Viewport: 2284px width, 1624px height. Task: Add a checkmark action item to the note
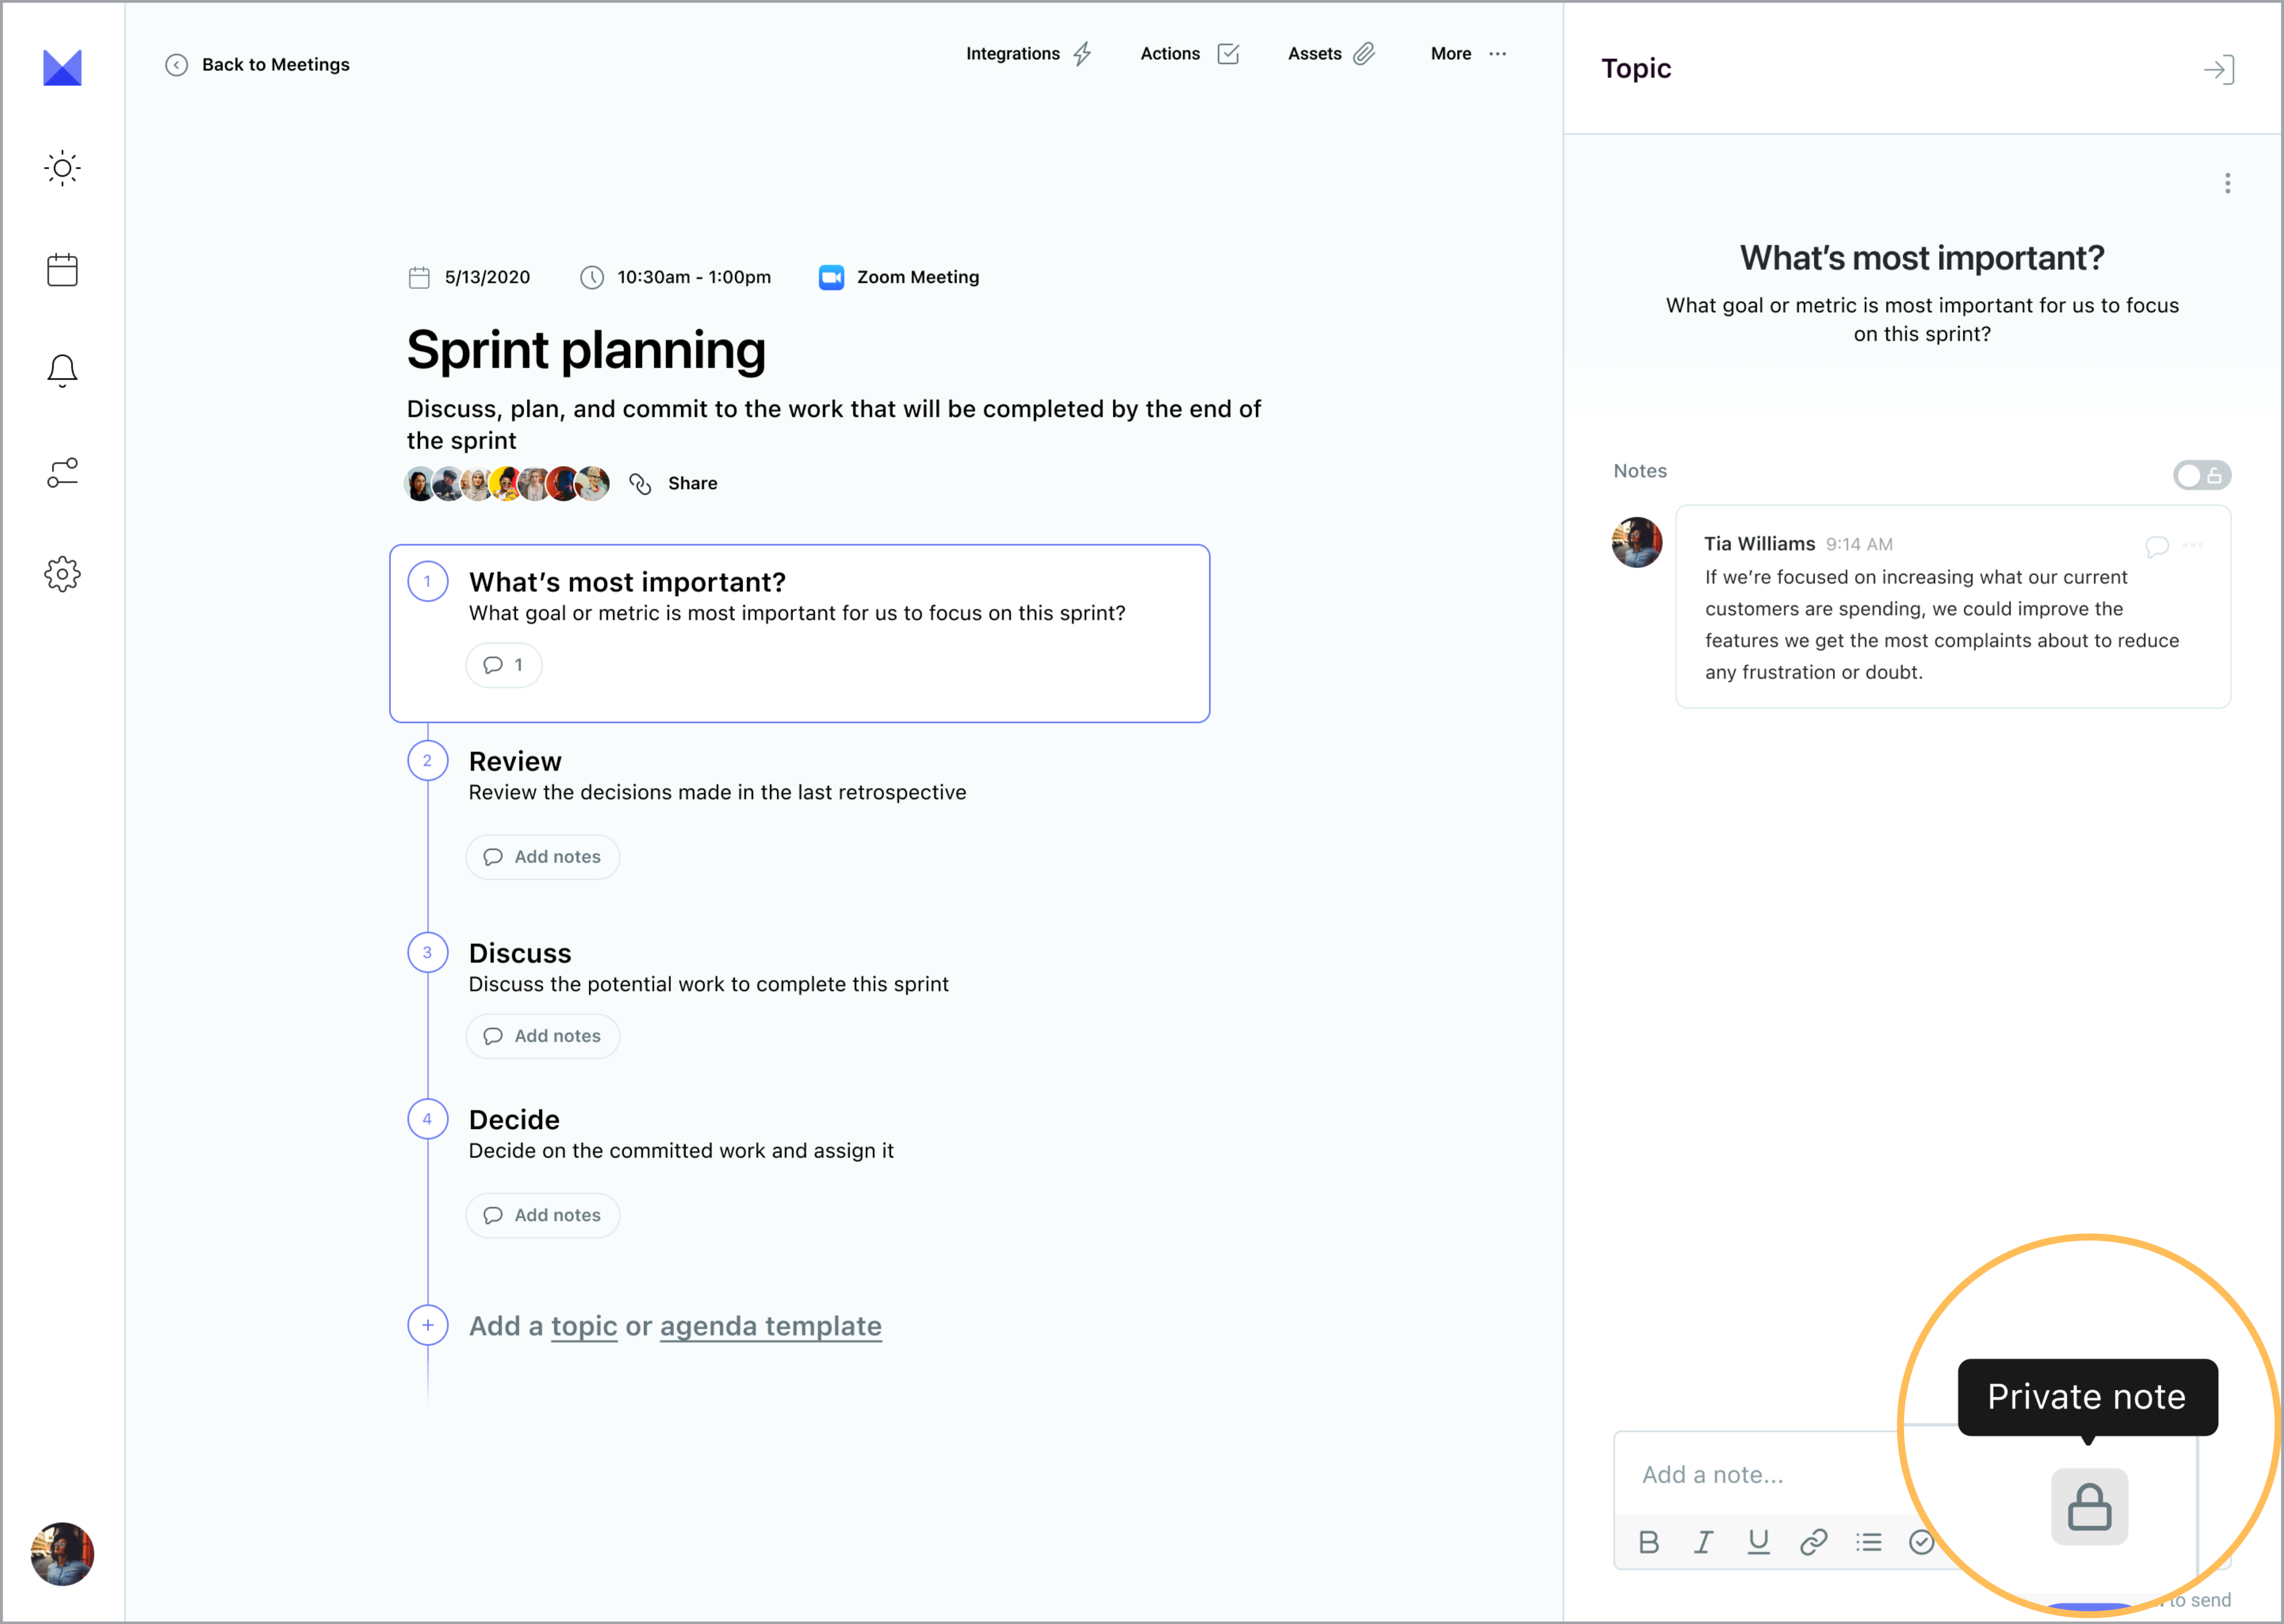[1921, 1542]
